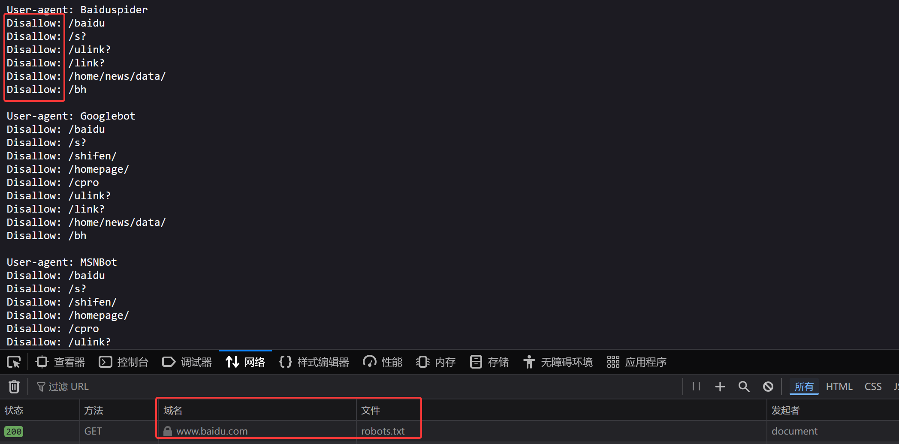Image resolution: width=899 pixels, height=444 pixels.
Task: Open the 内存 memory tab
Action: coord(436,362)
